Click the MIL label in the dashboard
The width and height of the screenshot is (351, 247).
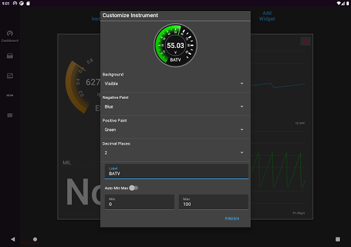point(66,163)
